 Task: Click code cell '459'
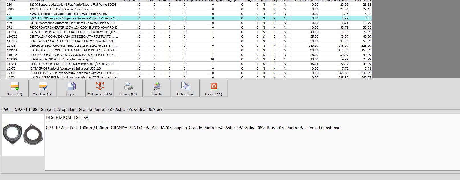pos(17,23)
